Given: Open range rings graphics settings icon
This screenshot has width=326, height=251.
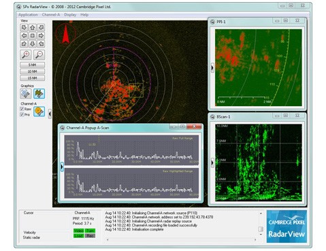Looking at the screenshot, I should (26, 94).
